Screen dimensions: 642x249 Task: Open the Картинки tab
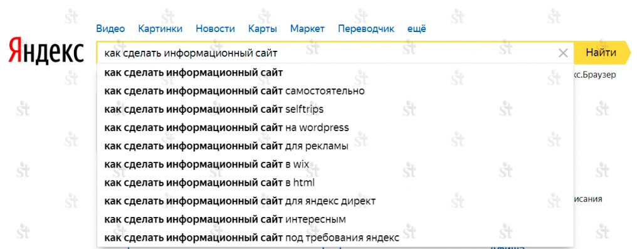[x=160, y=29]
